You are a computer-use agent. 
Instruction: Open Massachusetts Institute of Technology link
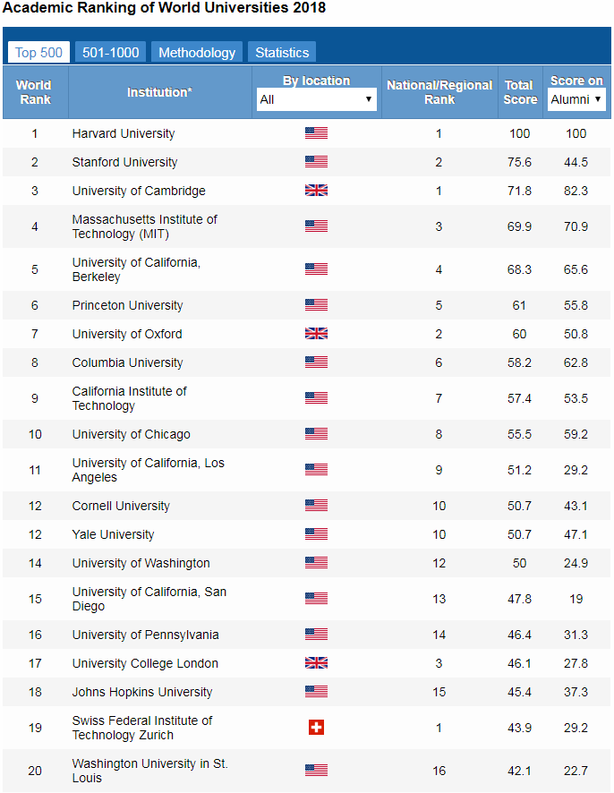click(x=145, y=226)
